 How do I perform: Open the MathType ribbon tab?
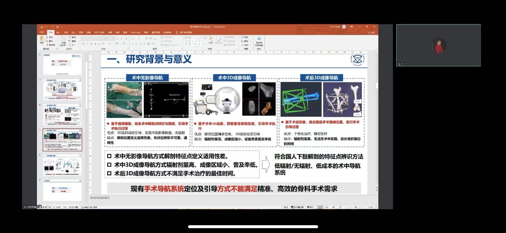point(136,32)
